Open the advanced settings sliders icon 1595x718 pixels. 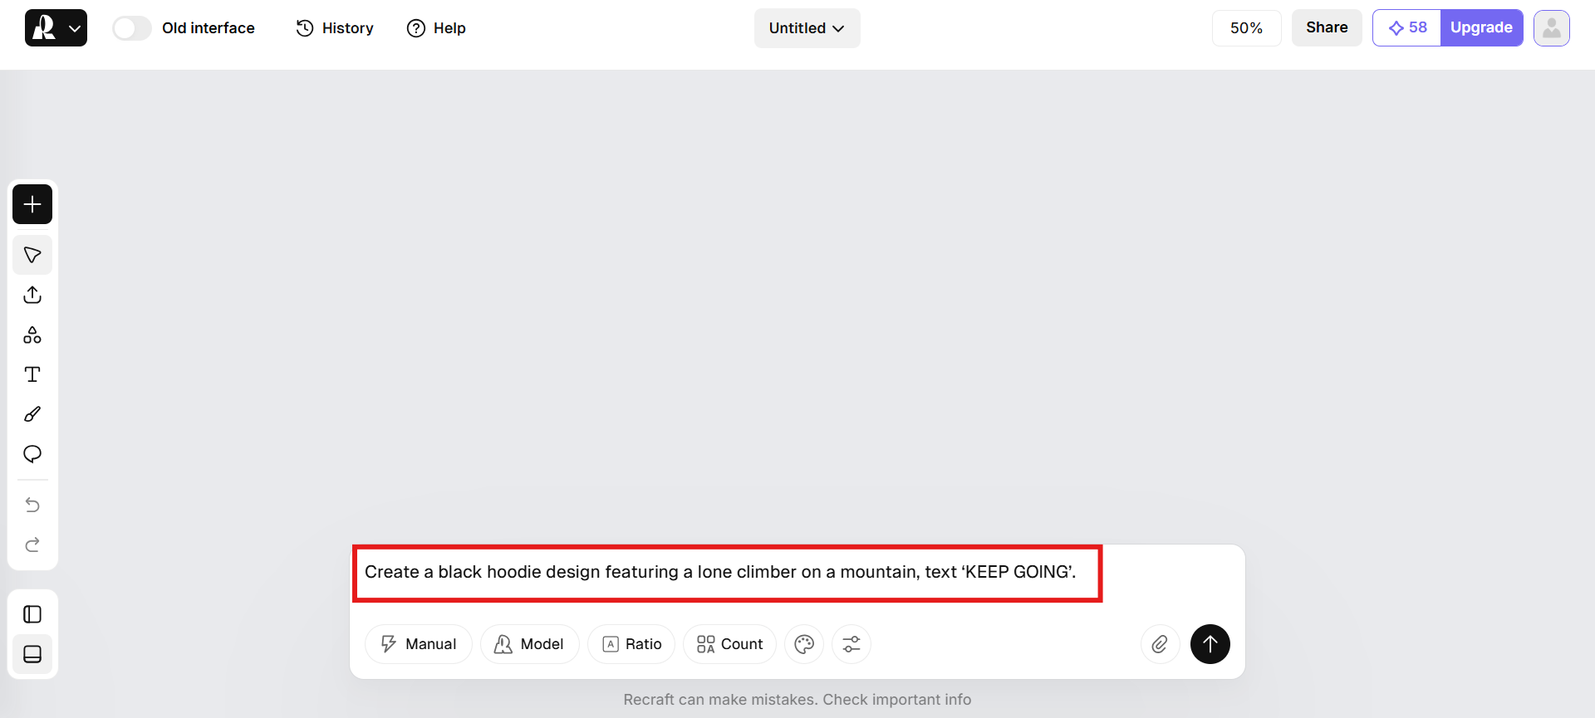[851, 644]
